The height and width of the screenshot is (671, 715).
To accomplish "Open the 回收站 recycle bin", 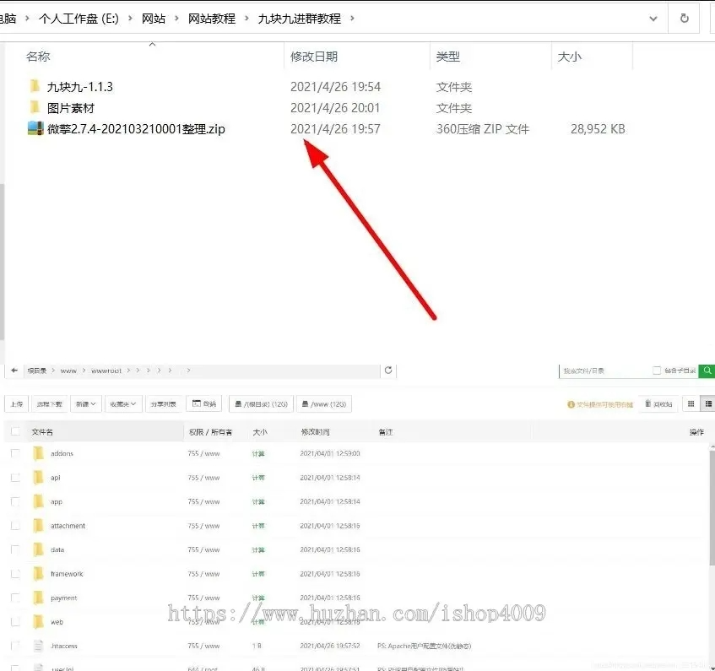I will pyautogui.click(x=659, y=404).
